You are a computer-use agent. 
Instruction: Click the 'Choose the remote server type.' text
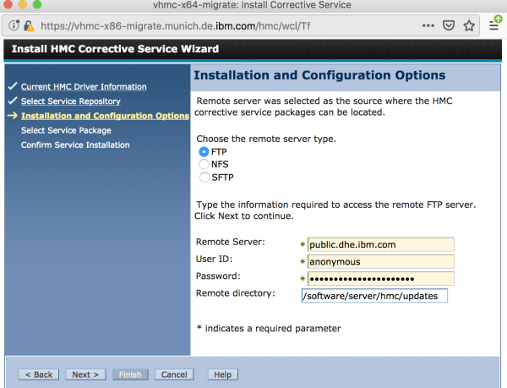tap(266, 139)
